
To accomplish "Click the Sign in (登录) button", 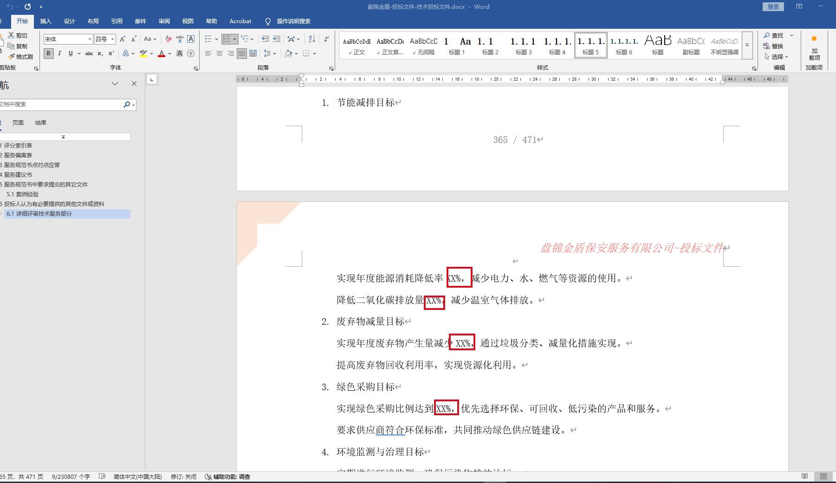I will 773,6.
